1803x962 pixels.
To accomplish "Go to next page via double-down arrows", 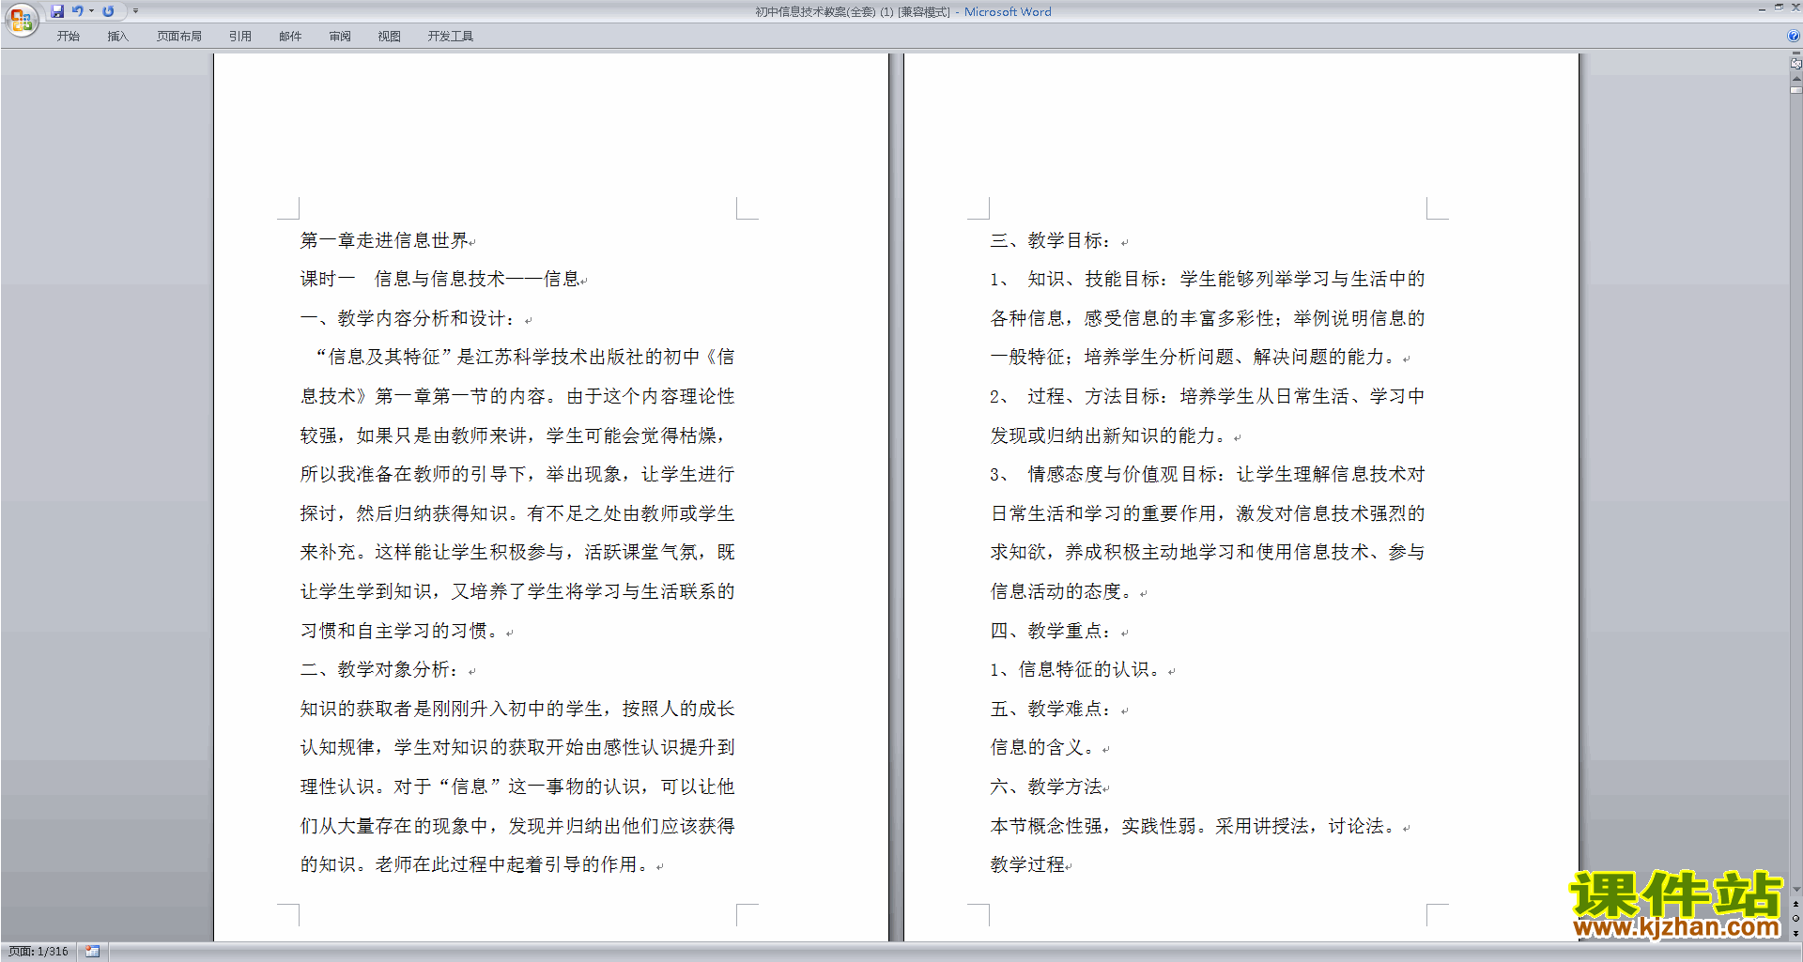I will 1795,933.
